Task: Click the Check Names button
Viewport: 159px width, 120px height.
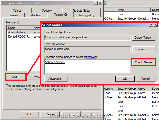Action: point(144,62)
